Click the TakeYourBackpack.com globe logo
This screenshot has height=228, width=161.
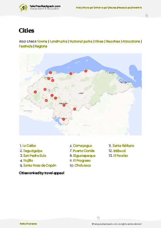click(23, 8)
